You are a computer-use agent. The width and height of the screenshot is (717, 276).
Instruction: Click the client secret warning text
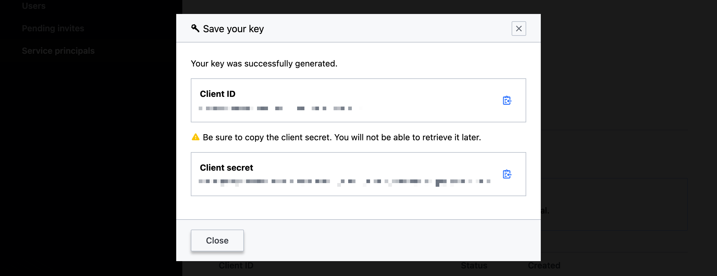point(342,137)
